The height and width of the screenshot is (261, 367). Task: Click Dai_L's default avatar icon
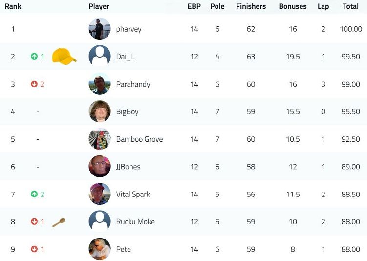pyautogui.click(x=100, y=56)
